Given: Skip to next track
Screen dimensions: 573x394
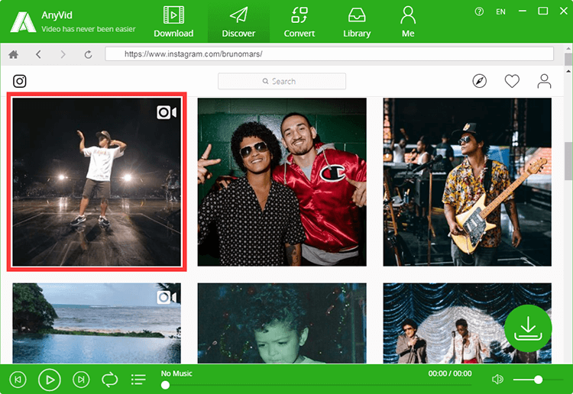Looking at the screenshot, I should 81,379.
